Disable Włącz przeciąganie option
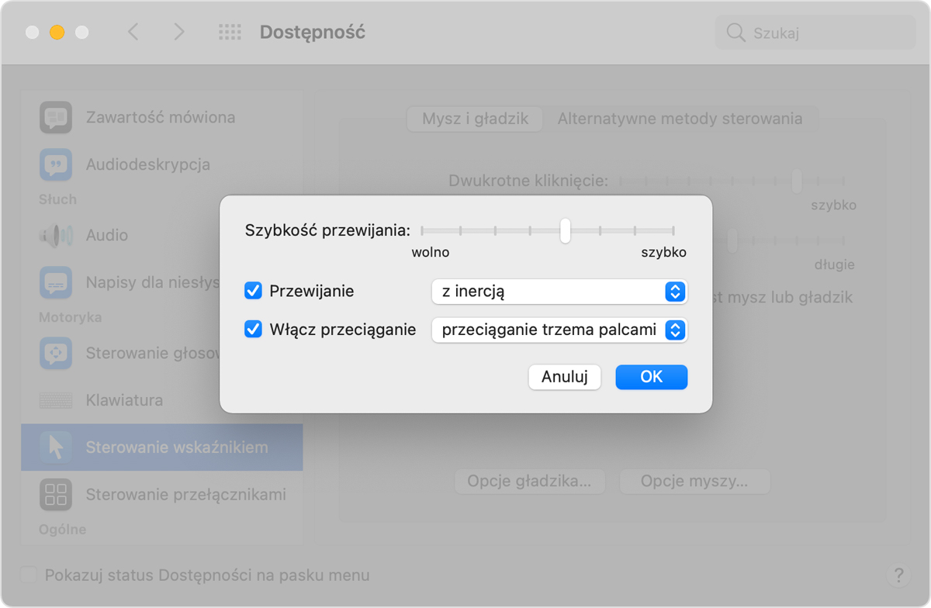Image resolution: width=931 pixels, height=608 pixels. [x=252, y=330]
